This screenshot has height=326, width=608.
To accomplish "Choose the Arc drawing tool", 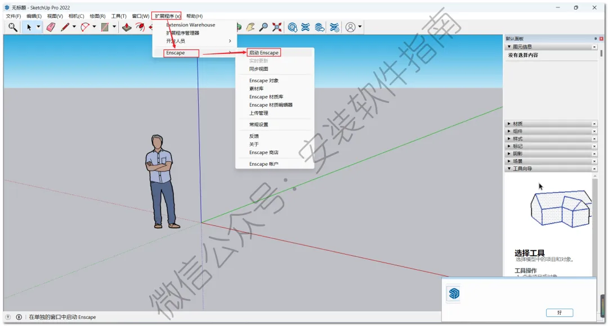I will point(84,27).
